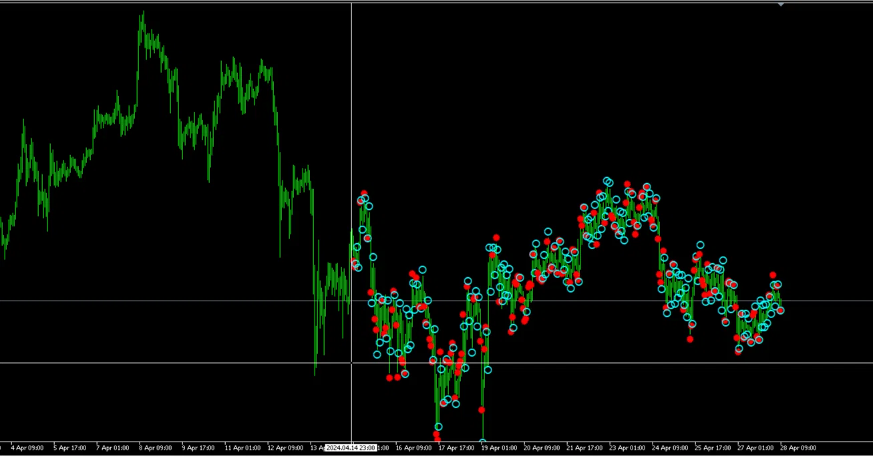Click the 17 Apr 17:00 time label
This screenshot has width=873, height=457.
458,448
